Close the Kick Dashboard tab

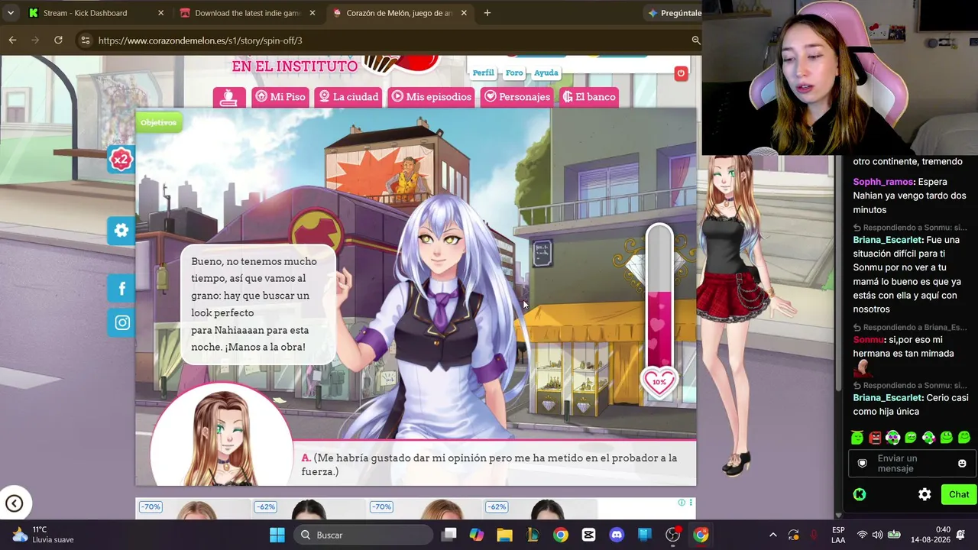[x=160, y=13]
